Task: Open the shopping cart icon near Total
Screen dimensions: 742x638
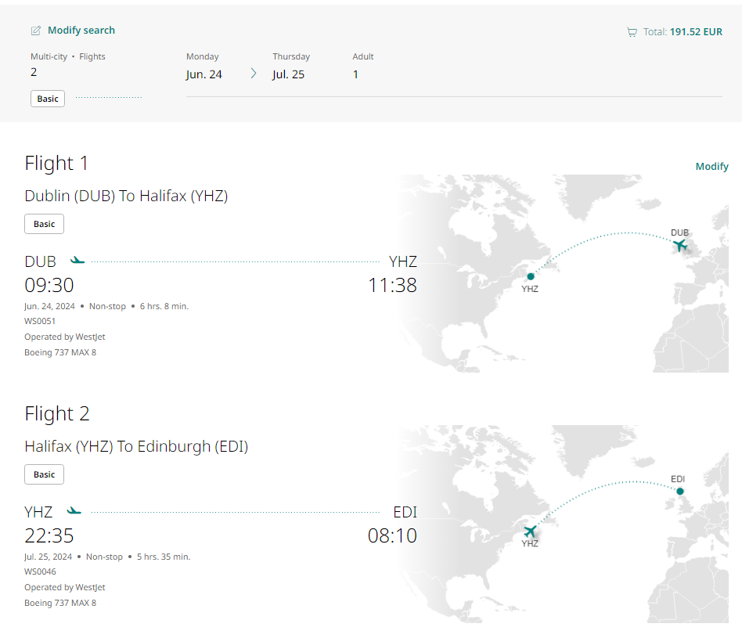Action: click(632, 32)
